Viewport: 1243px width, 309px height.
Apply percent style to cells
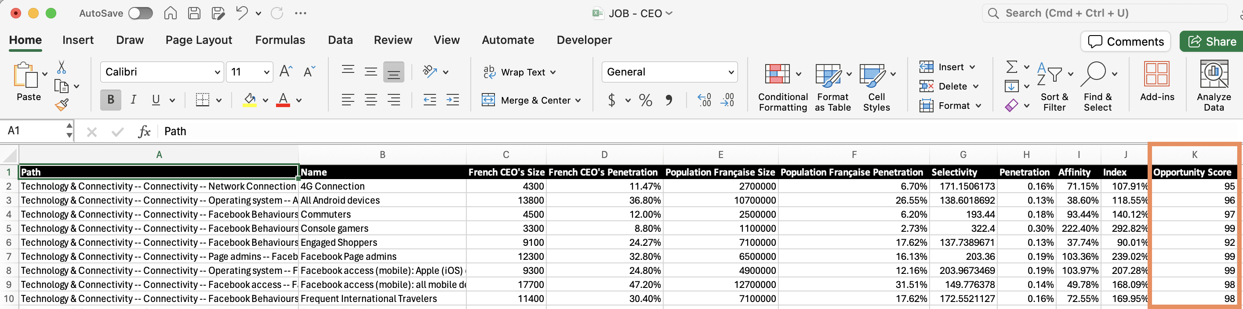click(645, 100)
